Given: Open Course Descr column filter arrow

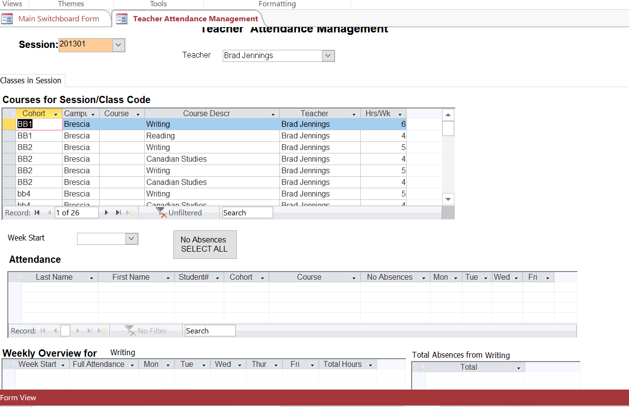Looking at the screenshot, I should pos(274,114).
